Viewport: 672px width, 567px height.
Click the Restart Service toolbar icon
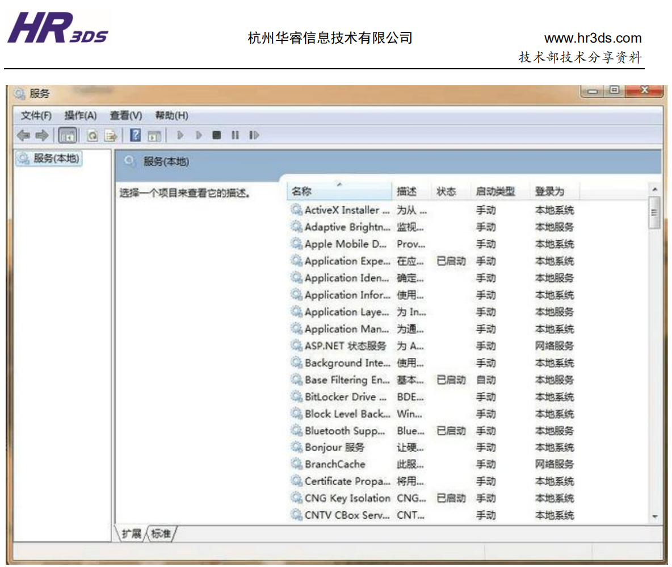pyautogui.click(x=254, y=135)
